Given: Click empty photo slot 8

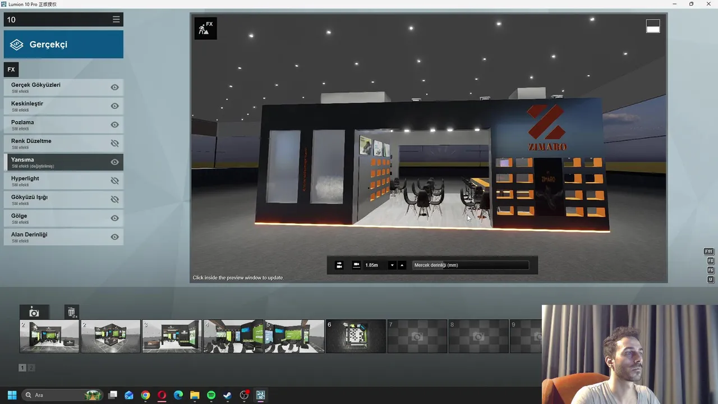Looking at the screenshot, I should [478, 336].
